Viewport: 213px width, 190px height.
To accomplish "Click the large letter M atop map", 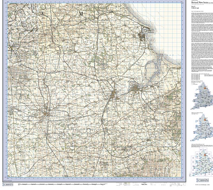I will (x=81, y=13).
